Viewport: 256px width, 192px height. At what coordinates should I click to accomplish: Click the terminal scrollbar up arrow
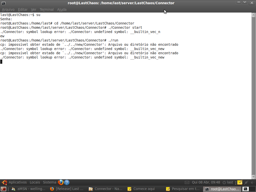253,15
